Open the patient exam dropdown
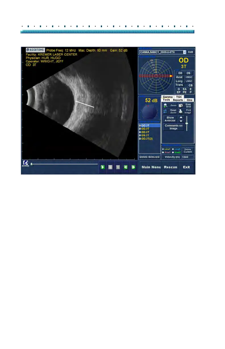This screenshot has height=349, width=225. click(184, 52)
